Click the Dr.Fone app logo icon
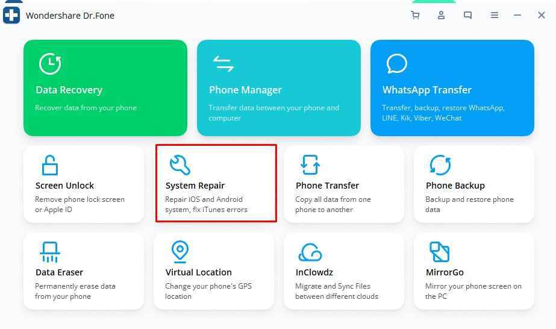 tap(11, 15)
